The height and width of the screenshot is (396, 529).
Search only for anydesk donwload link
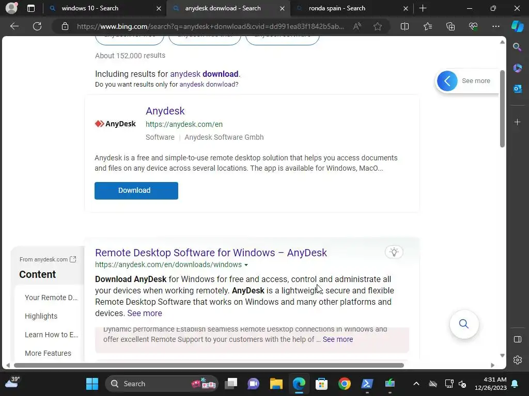pyautogui.click(x=208, y=85)
